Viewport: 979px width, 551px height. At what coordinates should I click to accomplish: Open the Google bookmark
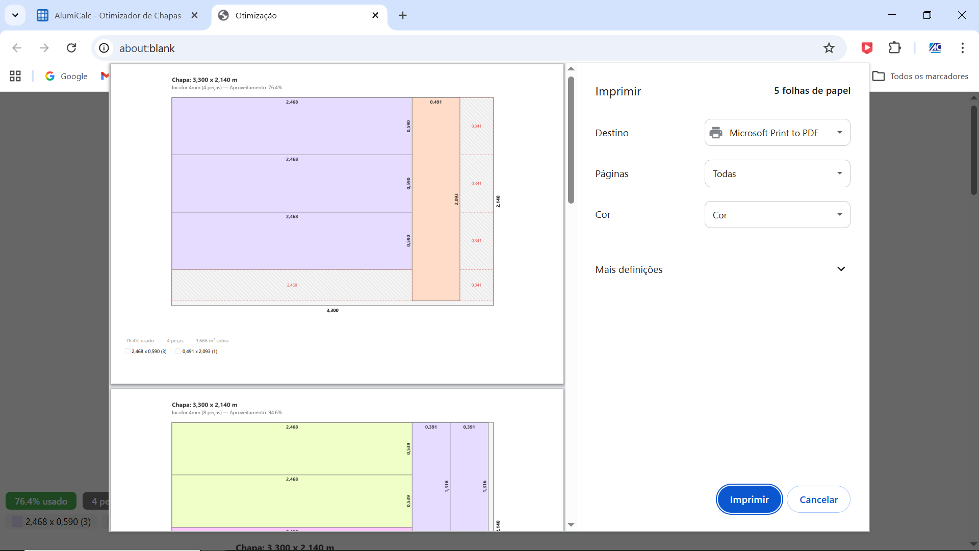[66, 76]
